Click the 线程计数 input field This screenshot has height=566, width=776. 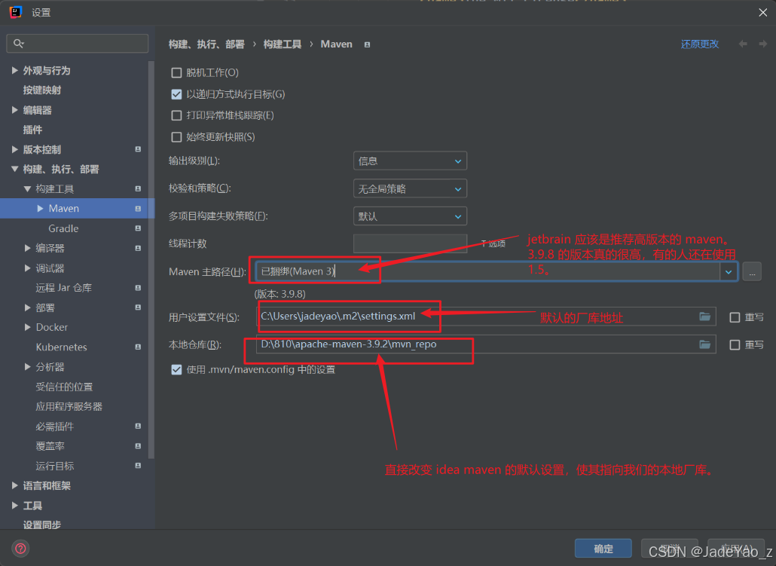click(x=411, y=243)
